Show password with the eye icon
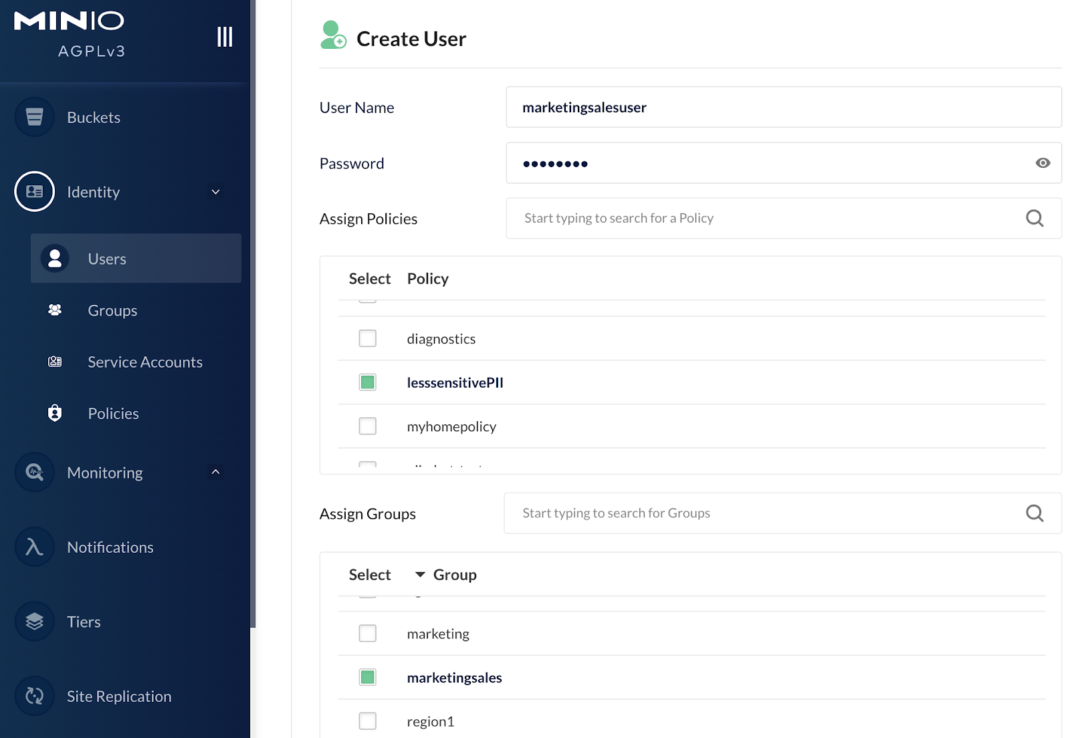This screenshot has height=738, width=1070. (x=1042, y=163)
